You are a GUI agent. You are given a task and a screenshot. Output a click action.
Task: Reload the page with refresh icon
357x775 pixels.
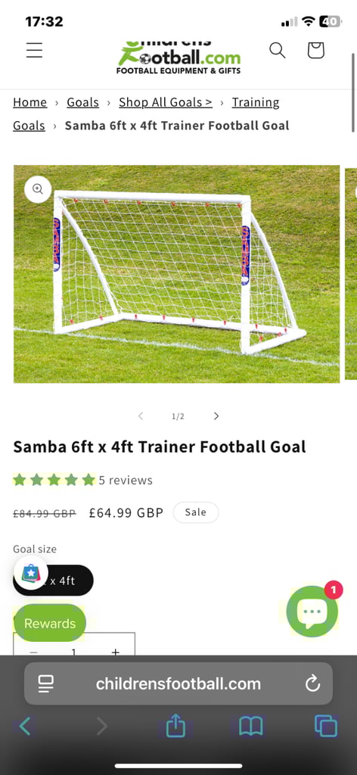(312, 684)
